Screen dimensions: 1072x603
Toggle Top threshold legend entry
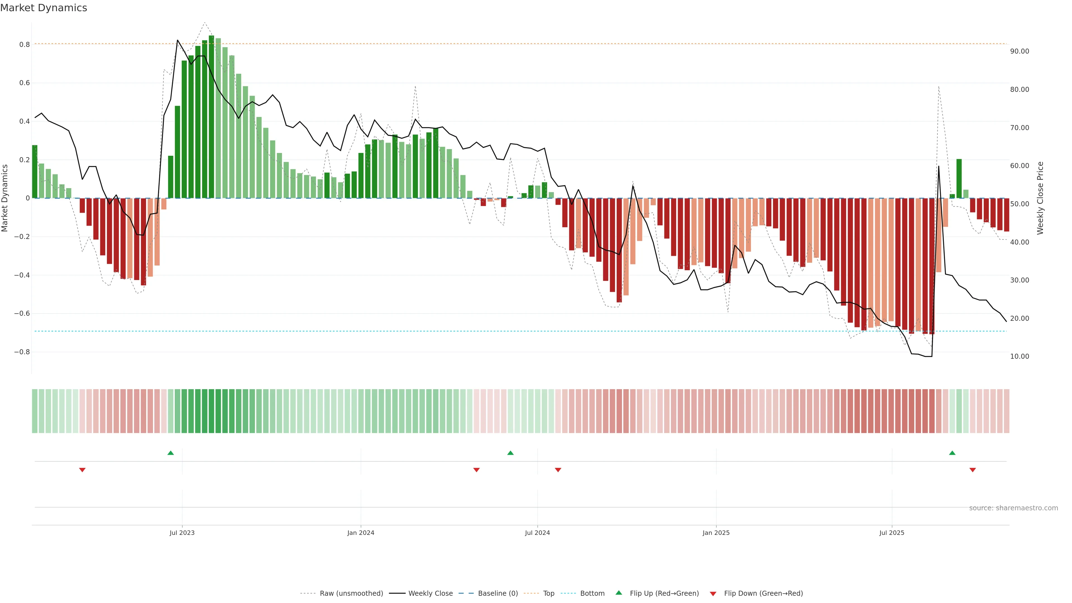point(549,594)
